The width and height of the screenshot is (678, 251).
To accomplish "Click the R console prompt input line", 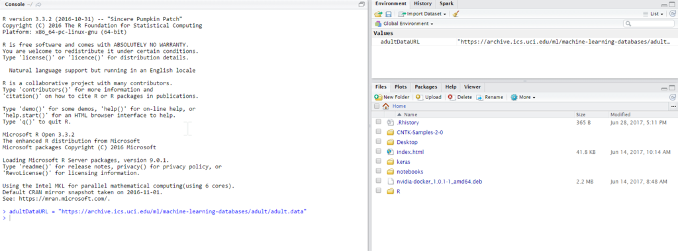I will [184, 218].
